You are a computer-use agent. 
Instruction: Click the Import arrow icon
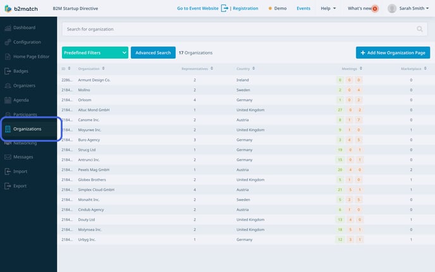[8, 171]
